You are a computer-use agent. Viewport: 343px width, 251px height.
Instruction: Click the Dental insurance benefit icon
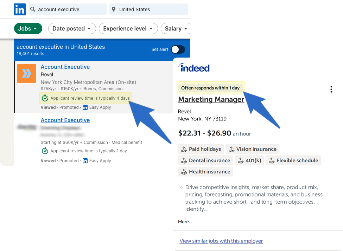click(x=184, y=161)
